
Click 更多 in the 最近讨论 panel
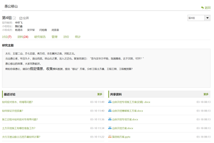tap(100, 94)
